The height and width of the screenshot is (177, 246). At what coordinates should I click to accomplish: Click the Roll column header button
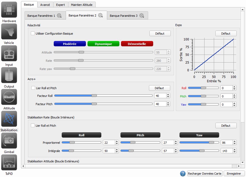[81, 135]
